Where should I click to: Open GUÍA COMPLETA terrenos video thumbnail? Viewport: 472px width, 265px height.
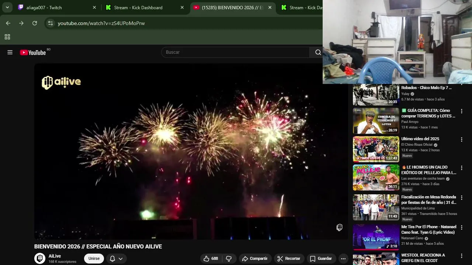(x=376, y=121)
